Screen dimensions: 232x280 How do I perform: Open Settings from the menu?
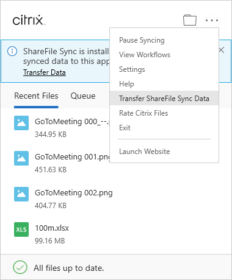(x=164, y=69)
